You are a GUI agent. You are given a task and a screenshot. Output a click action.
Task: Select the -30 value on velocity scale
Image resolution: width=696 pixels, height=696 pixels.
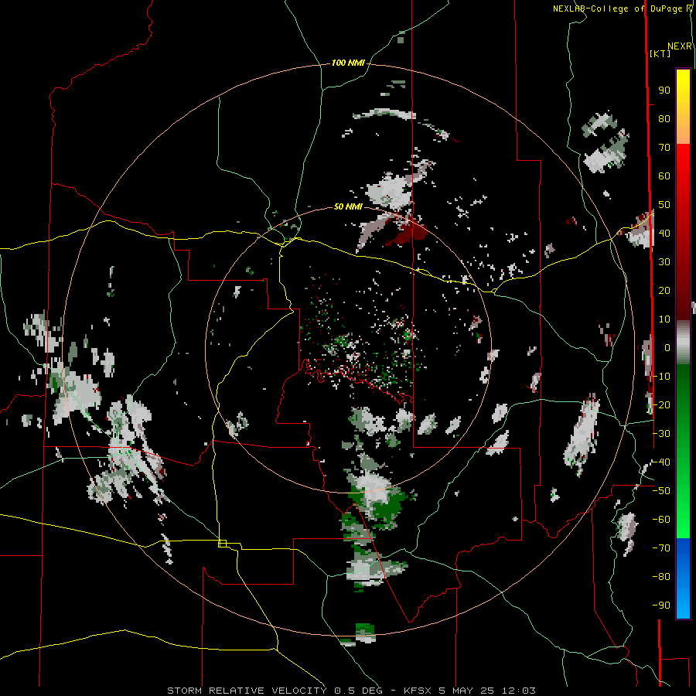point(661,434)
